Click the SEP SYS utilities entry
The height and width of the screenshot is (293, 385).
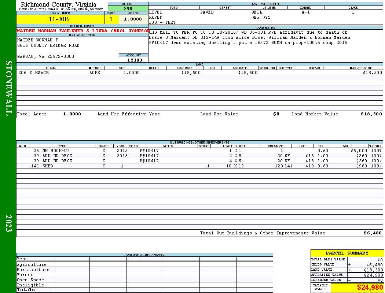click(261, 18)
